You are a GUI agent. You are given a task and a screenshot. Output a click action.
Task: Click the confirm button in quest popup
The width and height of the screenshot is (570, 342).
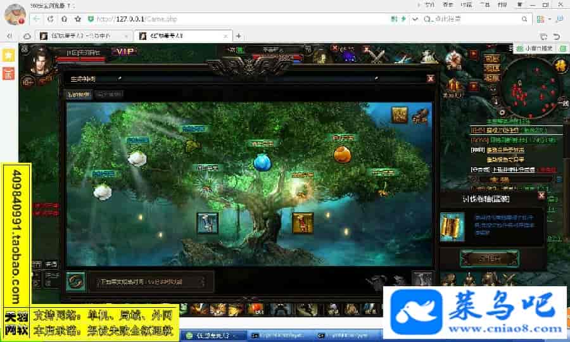pos(490,258)
